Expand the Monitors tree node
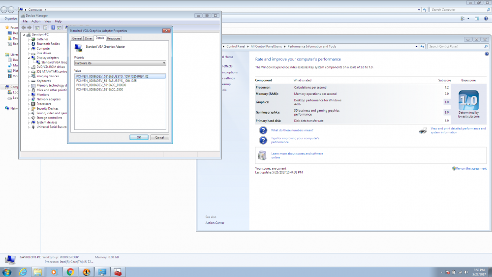Screen dimensions: 492x277 point(29,95)
